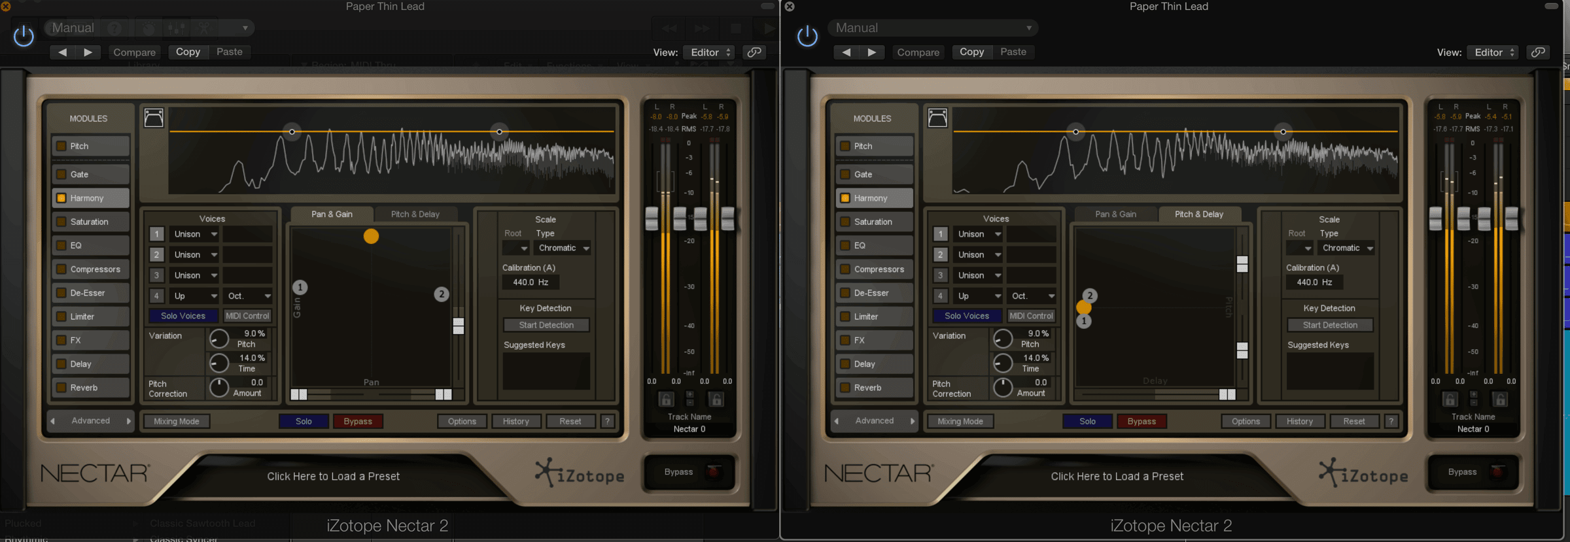Open View Editor dropdown in left window
This screenshot has width=1570, height=542.
tap(709, 52)
